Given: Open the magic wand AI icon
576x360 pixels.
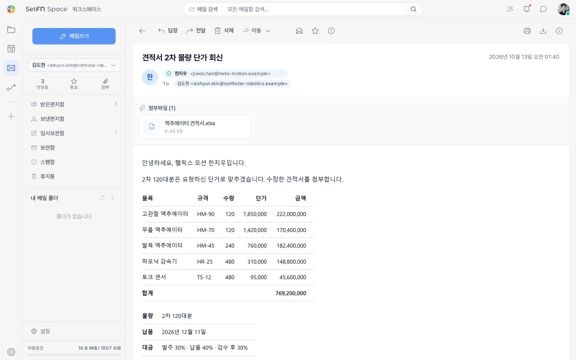Looking at the screenshot, I should click(x=510, y=9).
